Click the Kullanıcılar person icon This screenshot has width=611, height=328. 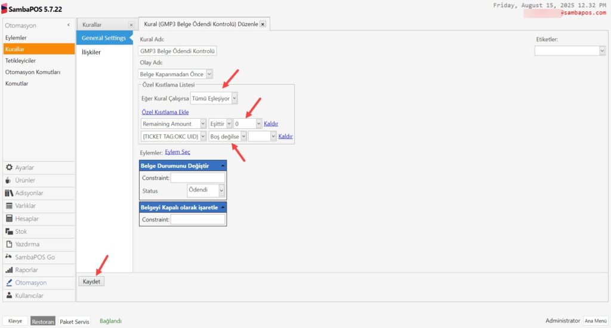pyautogui.click(x=9, y=296)
